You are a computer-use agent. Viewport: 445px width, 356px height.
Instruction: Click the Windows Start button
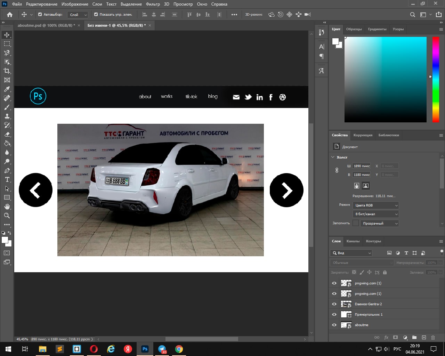click(8, 349)
